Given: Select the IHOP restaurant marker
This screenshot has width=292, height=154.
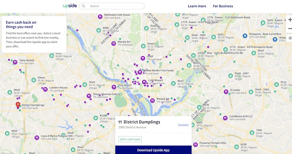Looking at the screenshot, I should [x=143, y=58].
